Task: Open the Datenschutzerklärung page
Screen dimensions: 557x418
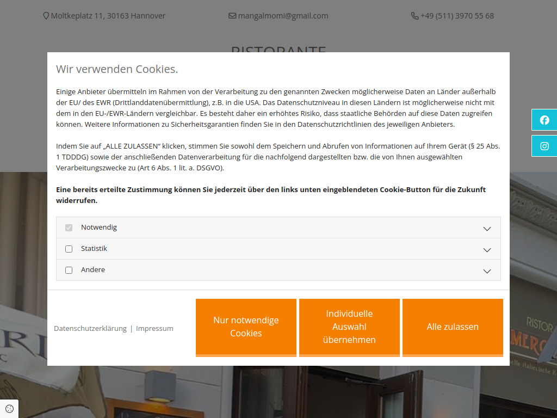Action: (90, 328)
